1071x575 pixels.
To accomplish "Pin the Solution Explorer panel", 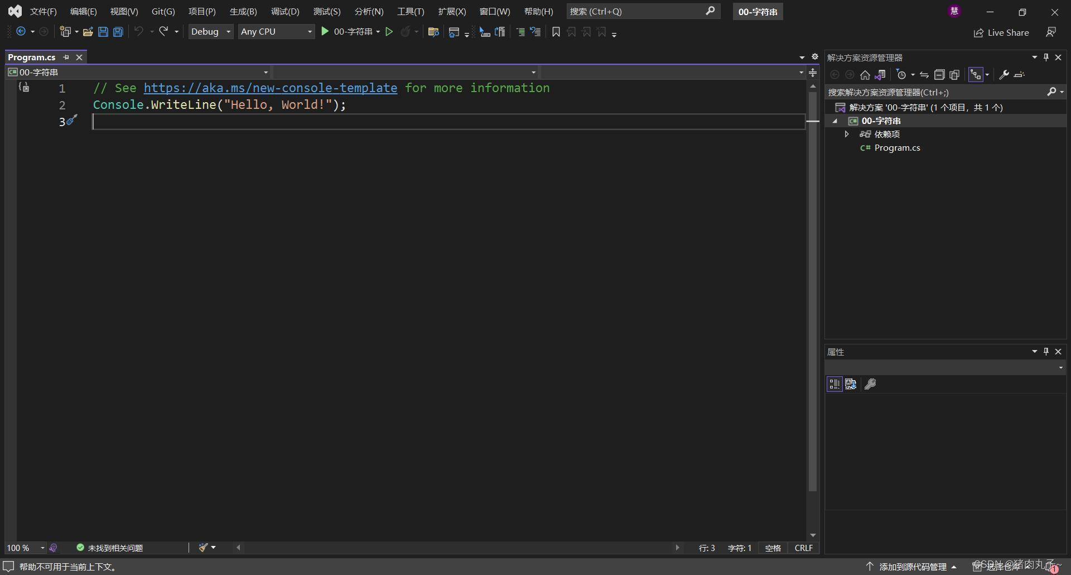I will (1046, 57).
